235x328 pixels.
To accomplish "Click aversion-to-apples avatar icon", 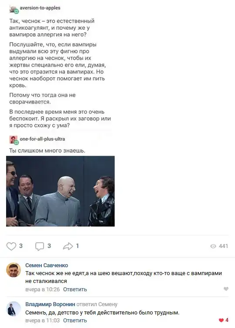I will tap(14, 9).
